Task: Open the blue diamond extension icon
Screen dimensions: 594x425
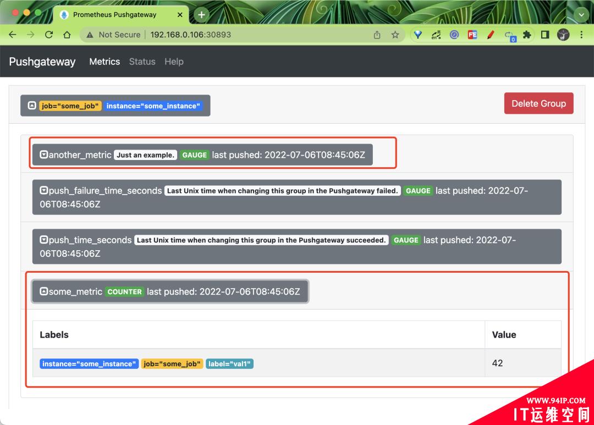Action: tap(418, 35)
